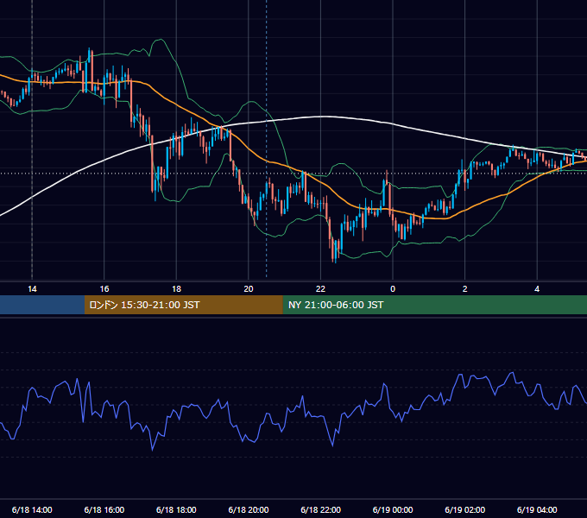Click the 22 hour label on price chart axis
Image resolution: width=587 pixels, height=518 pixels.
pos(320,289)
